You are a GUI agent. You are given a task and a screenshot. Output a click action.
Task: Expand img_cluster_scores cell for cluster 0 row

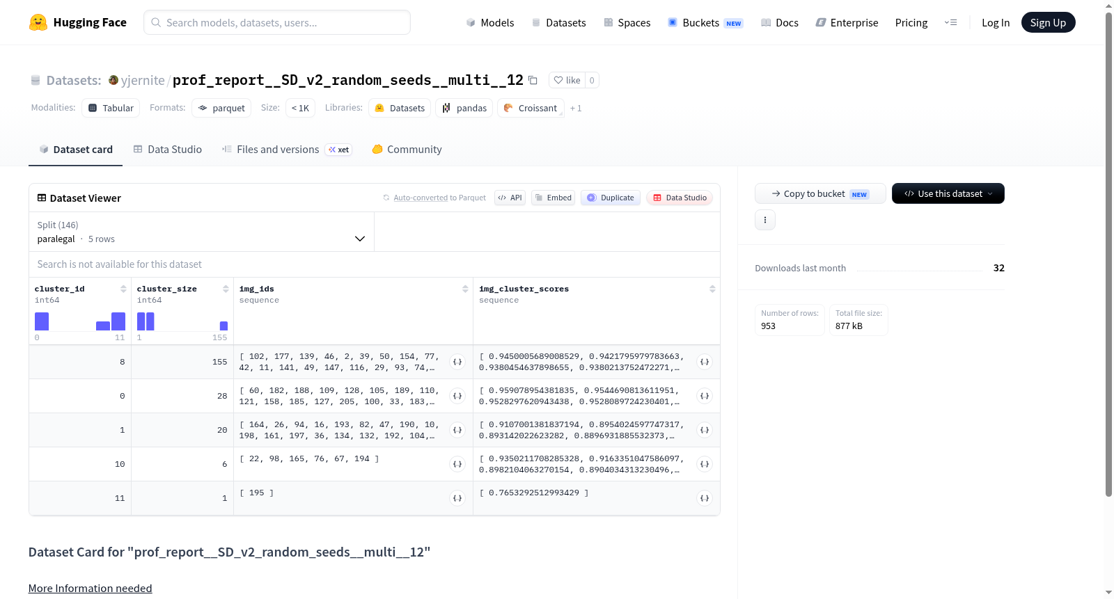(705, 396)
